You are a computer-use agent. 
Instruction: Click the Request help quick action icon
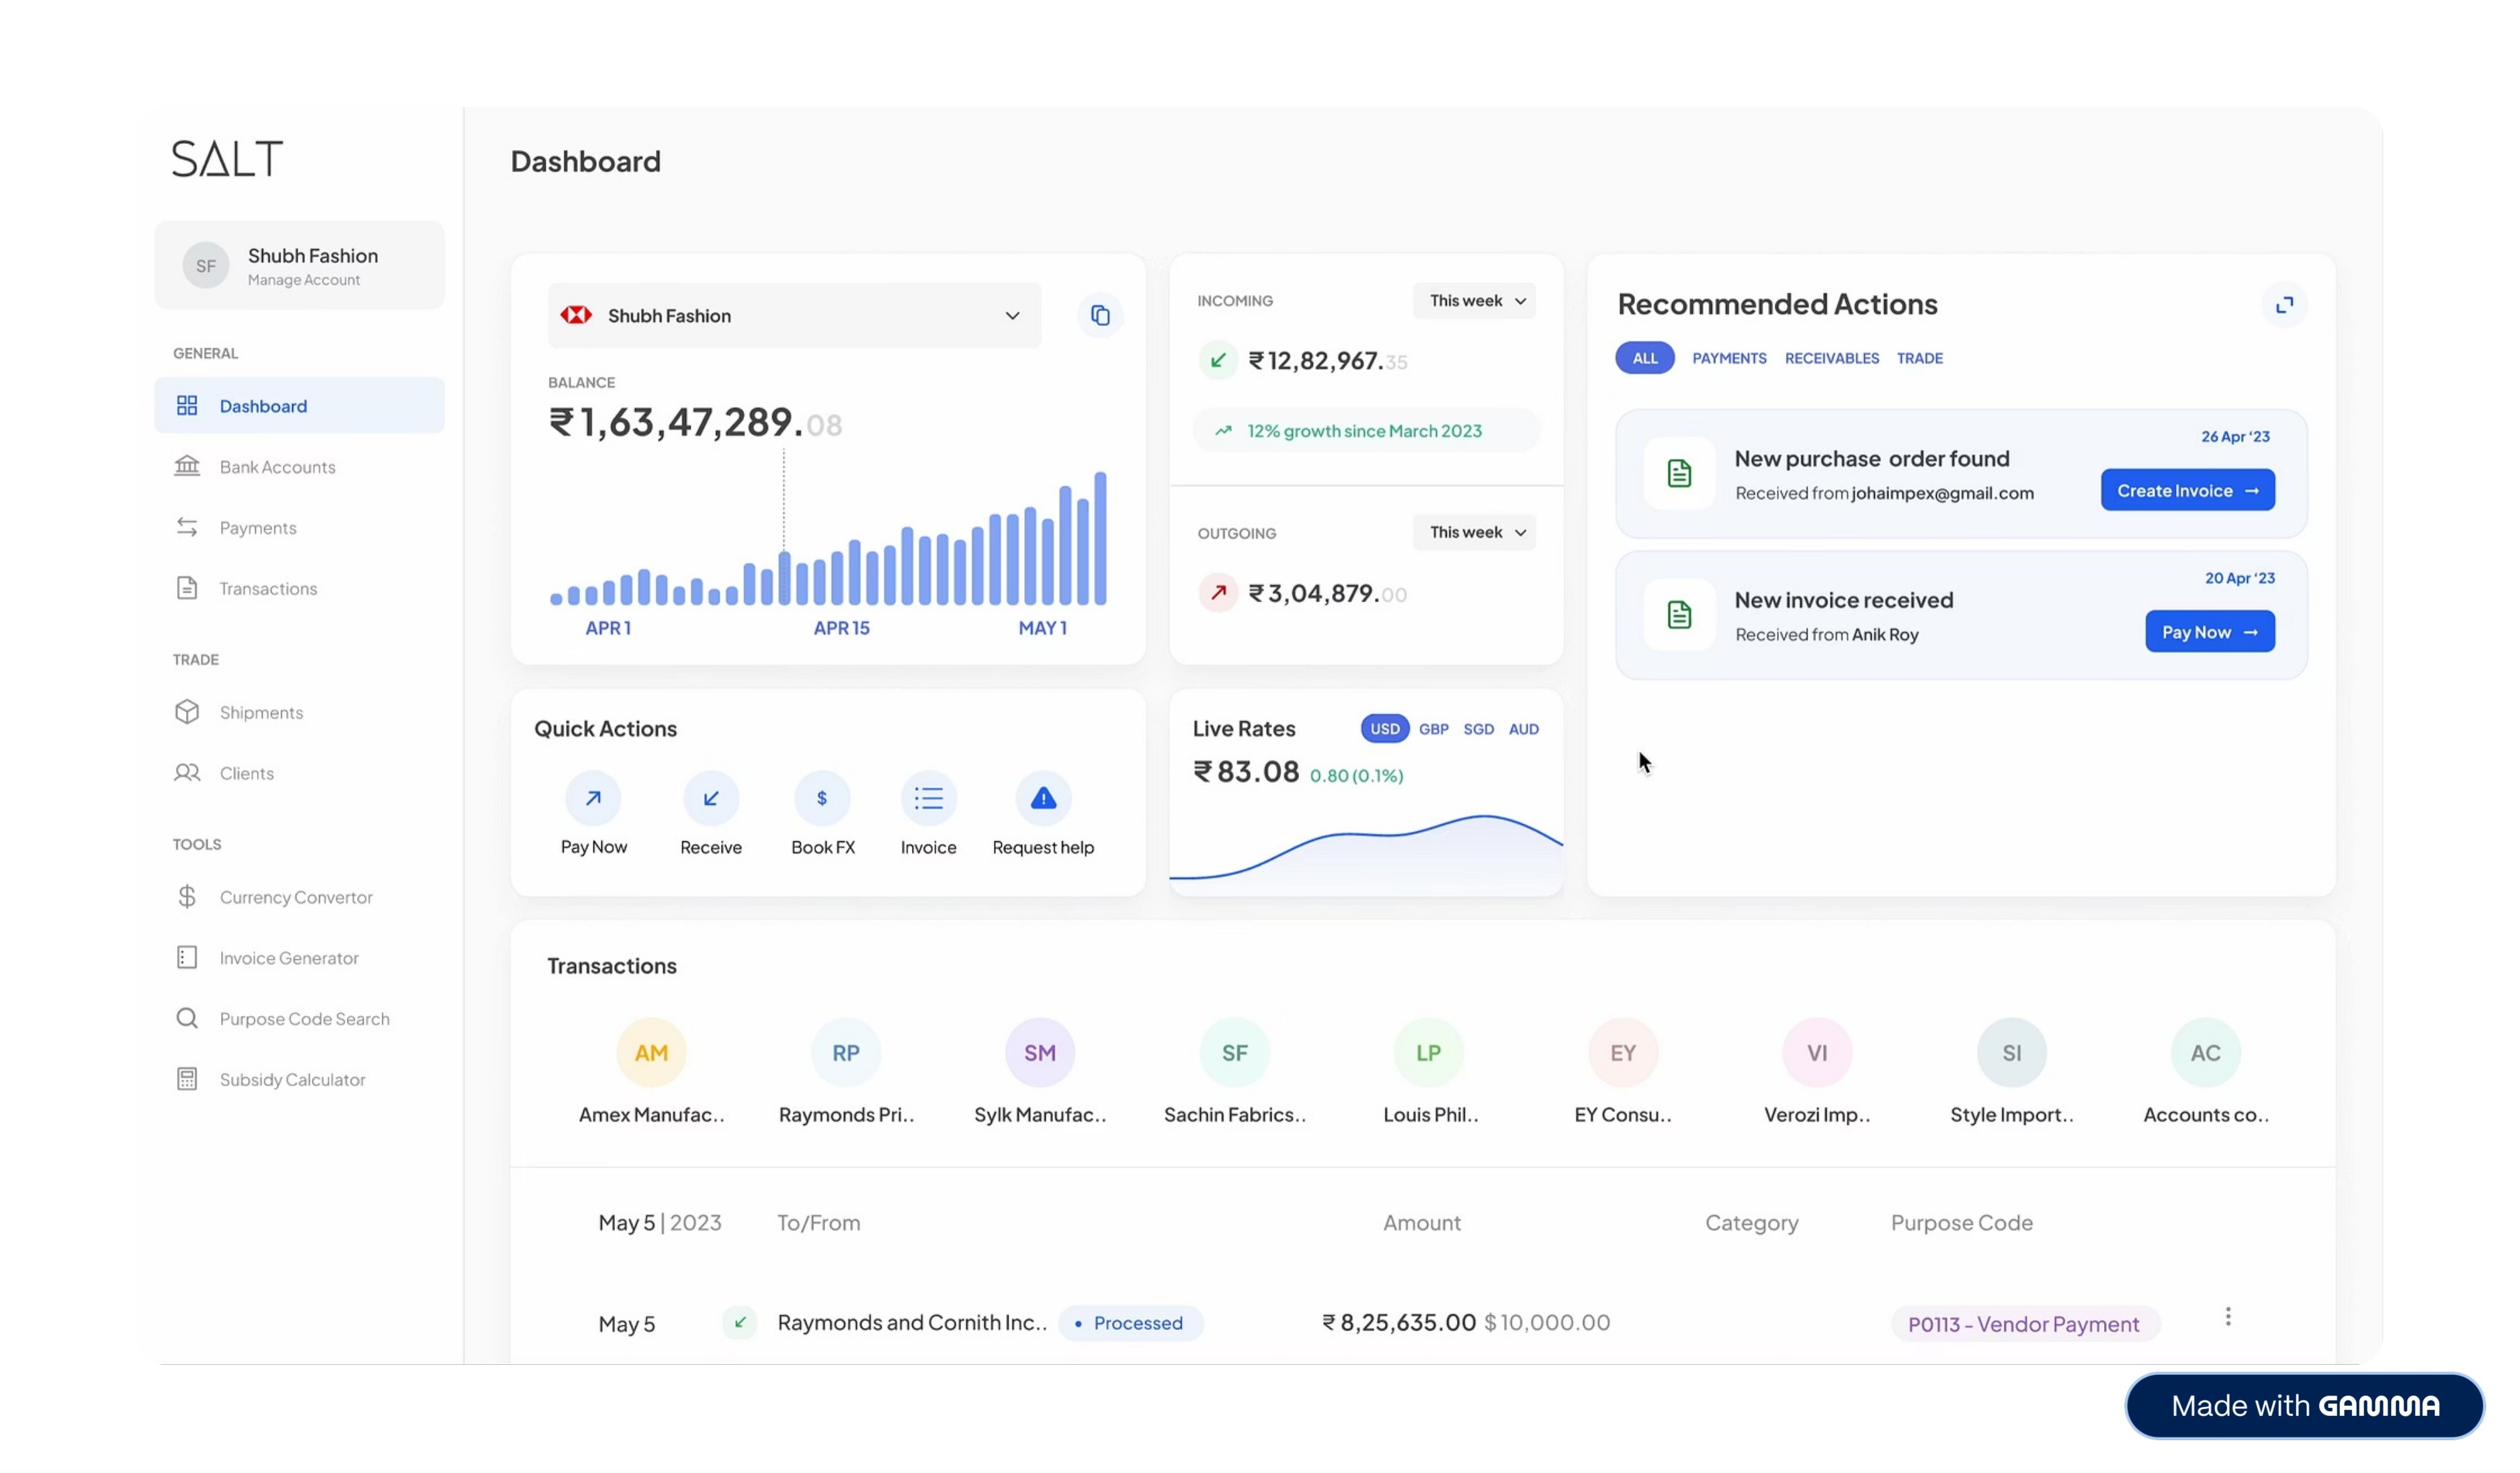tap(1043, 799)
